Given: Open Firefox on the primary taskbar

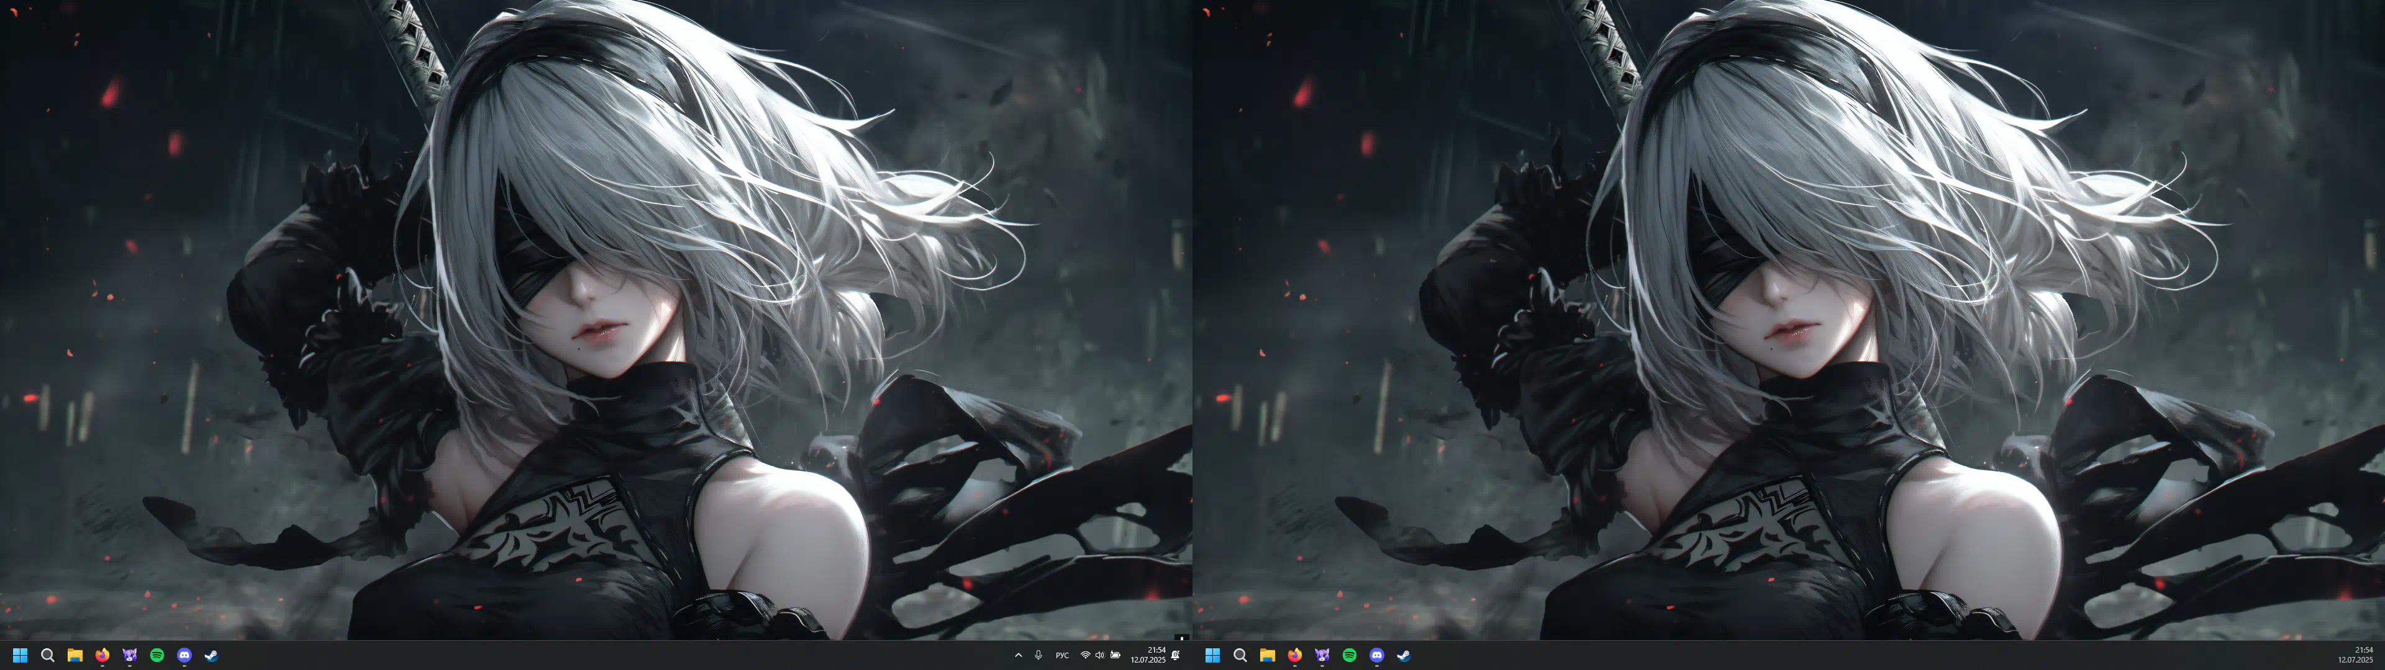Looking at the screenshot, I should [102, 655].
